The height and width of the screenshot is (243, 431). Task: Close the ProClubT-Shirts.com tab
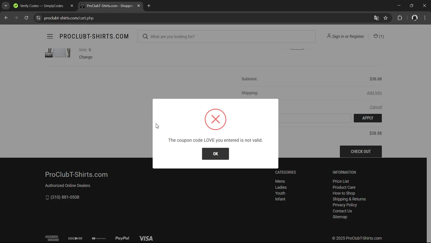click(138, 6)
